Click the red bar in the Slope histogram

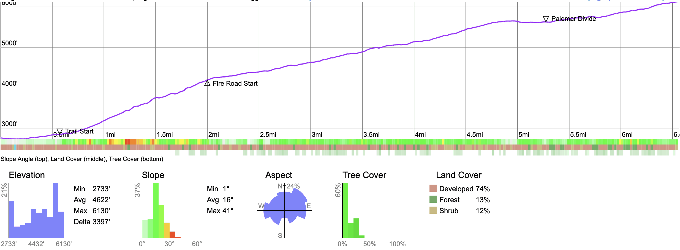coord(172,235)
